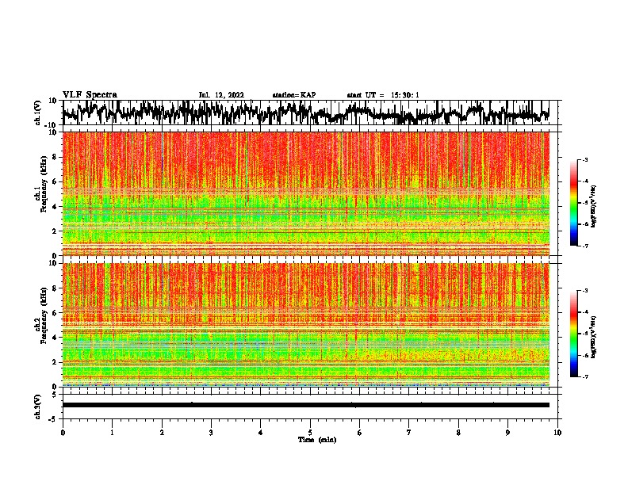Click time axis tick label "10"

[557, 433]
